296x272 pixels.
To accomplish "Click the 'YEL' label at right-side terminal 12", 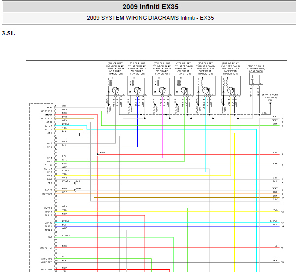I will point(275,210).
